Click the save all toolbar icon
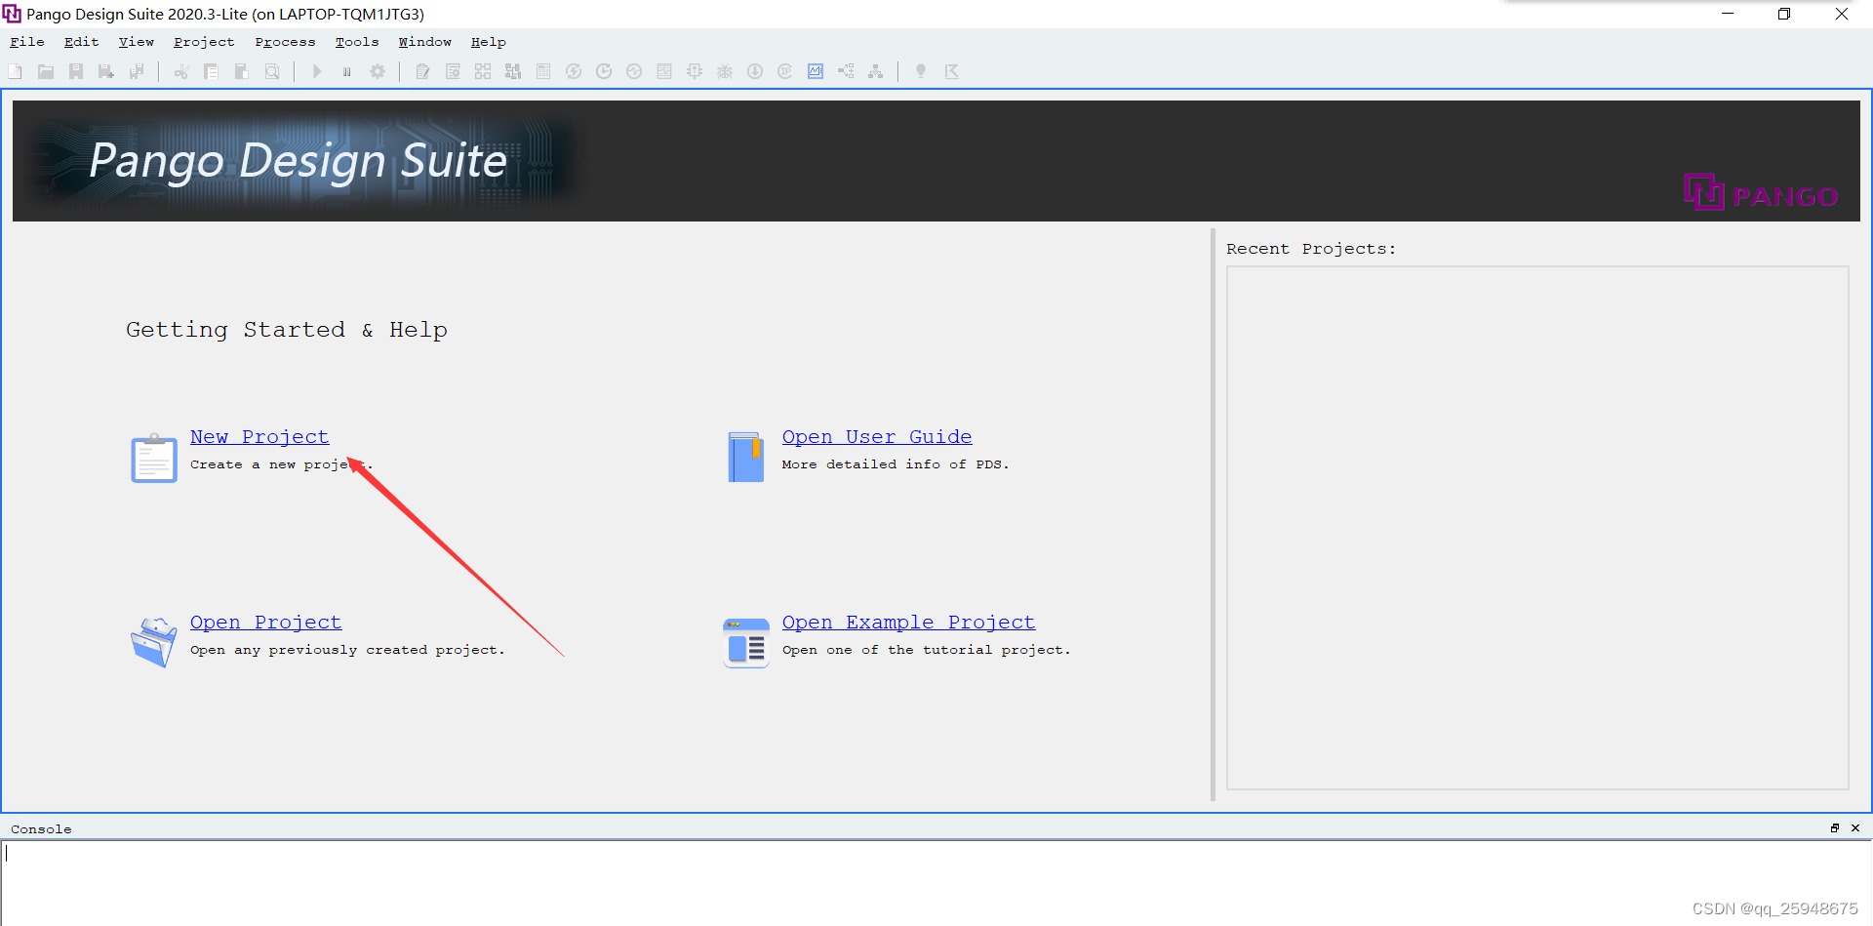This screenshot has height=926, width=1873. point(137,71)
